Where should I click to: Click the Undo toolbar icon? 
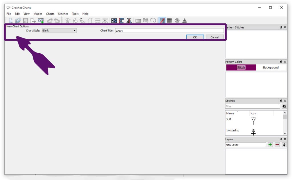click(50, 21)
